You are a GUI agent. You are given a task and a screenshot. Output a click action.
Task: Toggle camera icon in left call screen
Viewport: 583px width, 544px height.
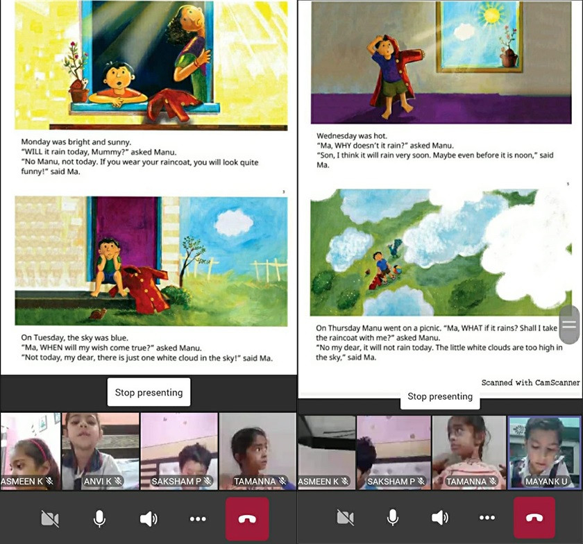click(x=50, y=519)
